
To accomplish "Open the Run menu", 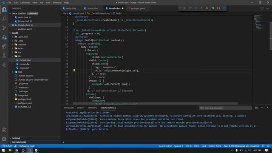I will tap(48, 3).
